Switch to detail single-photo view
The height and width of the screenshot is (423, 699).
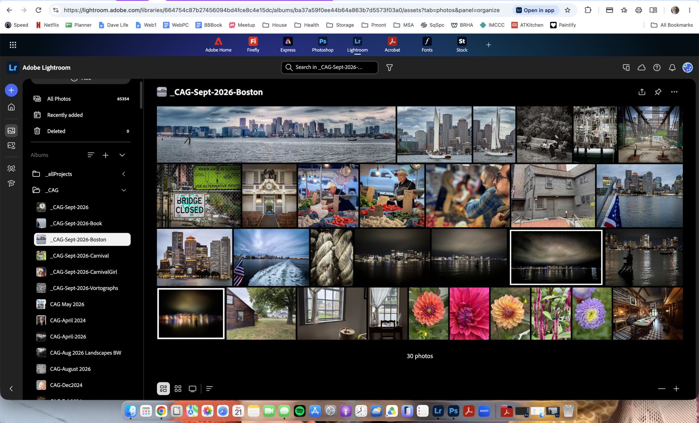(x=192, y=388)
